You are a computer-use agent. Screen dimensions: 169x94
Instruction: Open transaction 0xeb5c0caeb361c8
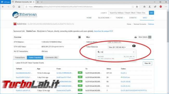point(24,90)
